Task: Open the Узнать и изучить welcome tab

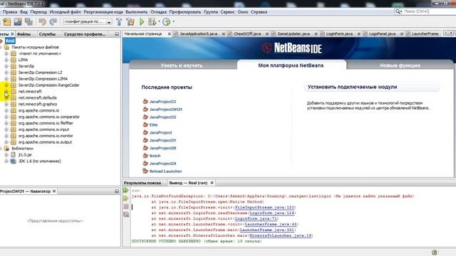Action: tap(182, 65)
